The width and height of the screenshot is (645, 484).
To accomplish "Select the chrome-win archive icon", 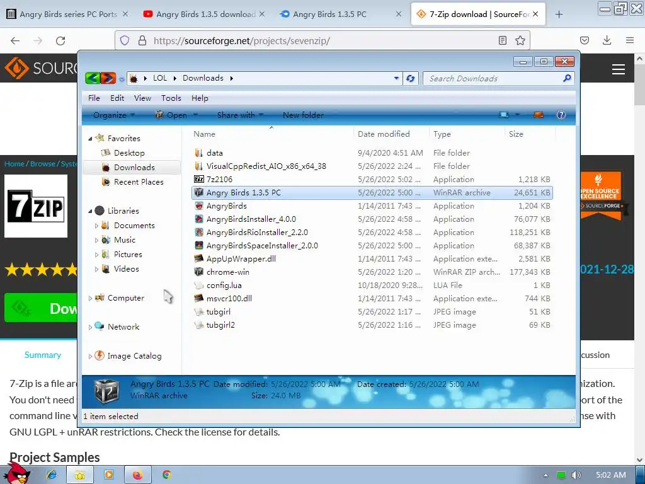I will click(x=199, y=272).
